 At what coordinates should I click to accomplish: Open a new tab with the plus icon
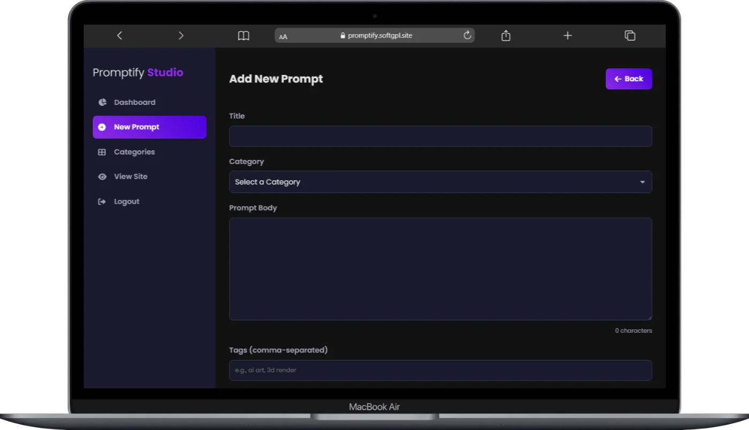coord(568,35)
